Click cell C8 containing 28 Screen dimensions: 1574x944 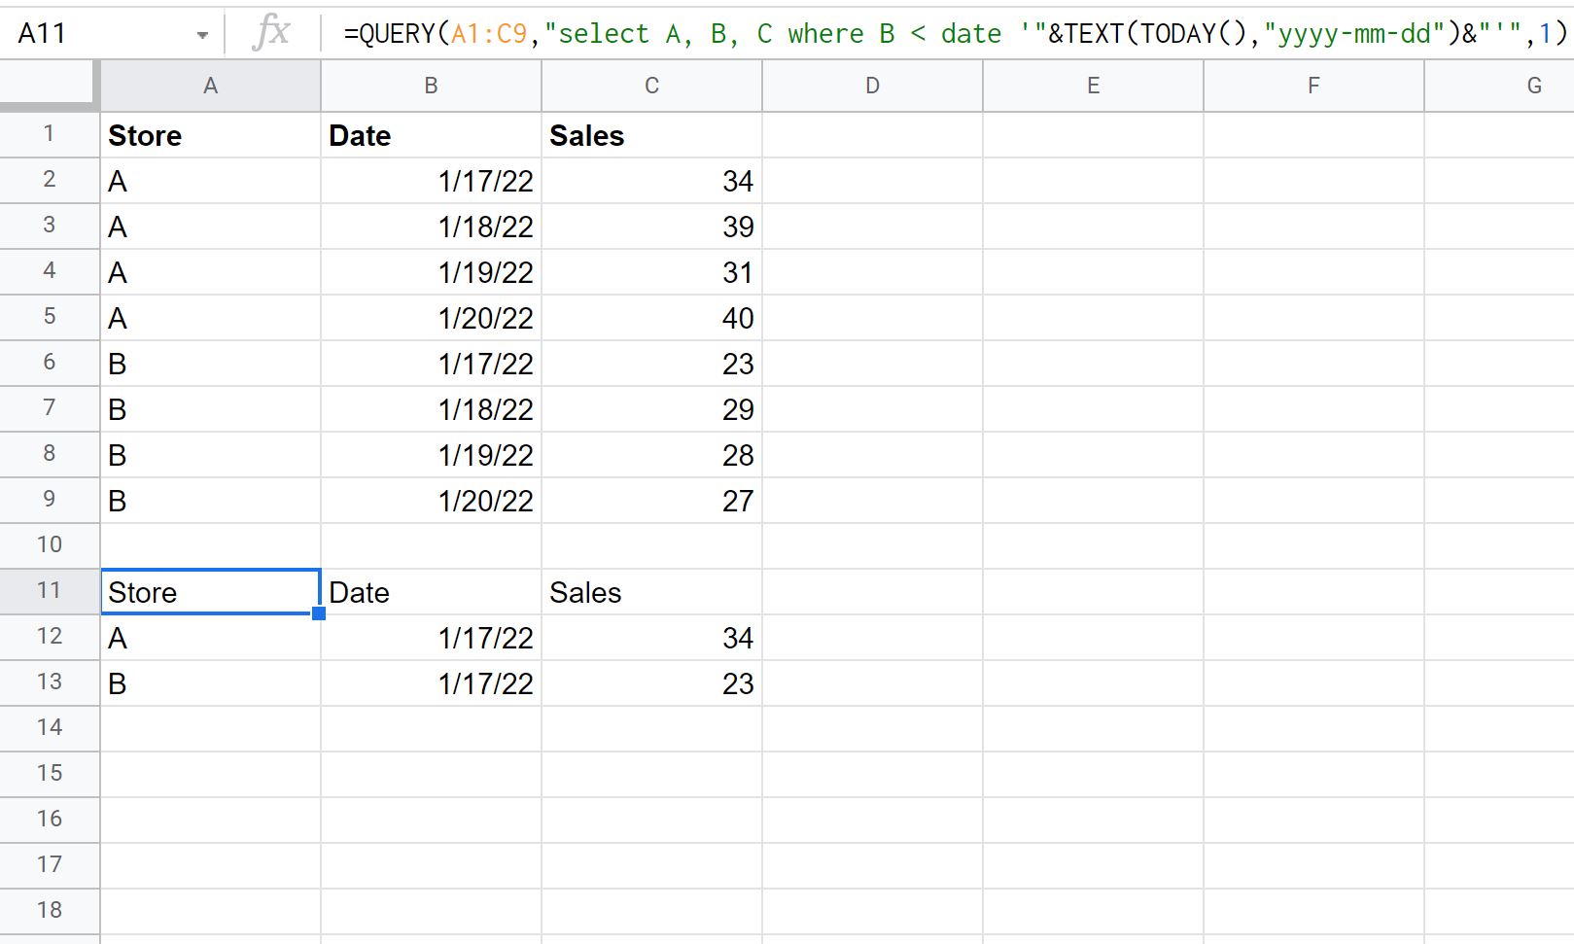651,455
